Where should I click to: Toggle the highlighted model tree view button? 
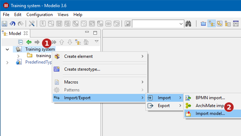tap(211, 24)
